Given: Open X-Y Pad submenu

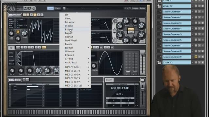Looking at the screenshot, I should (75, 59).
